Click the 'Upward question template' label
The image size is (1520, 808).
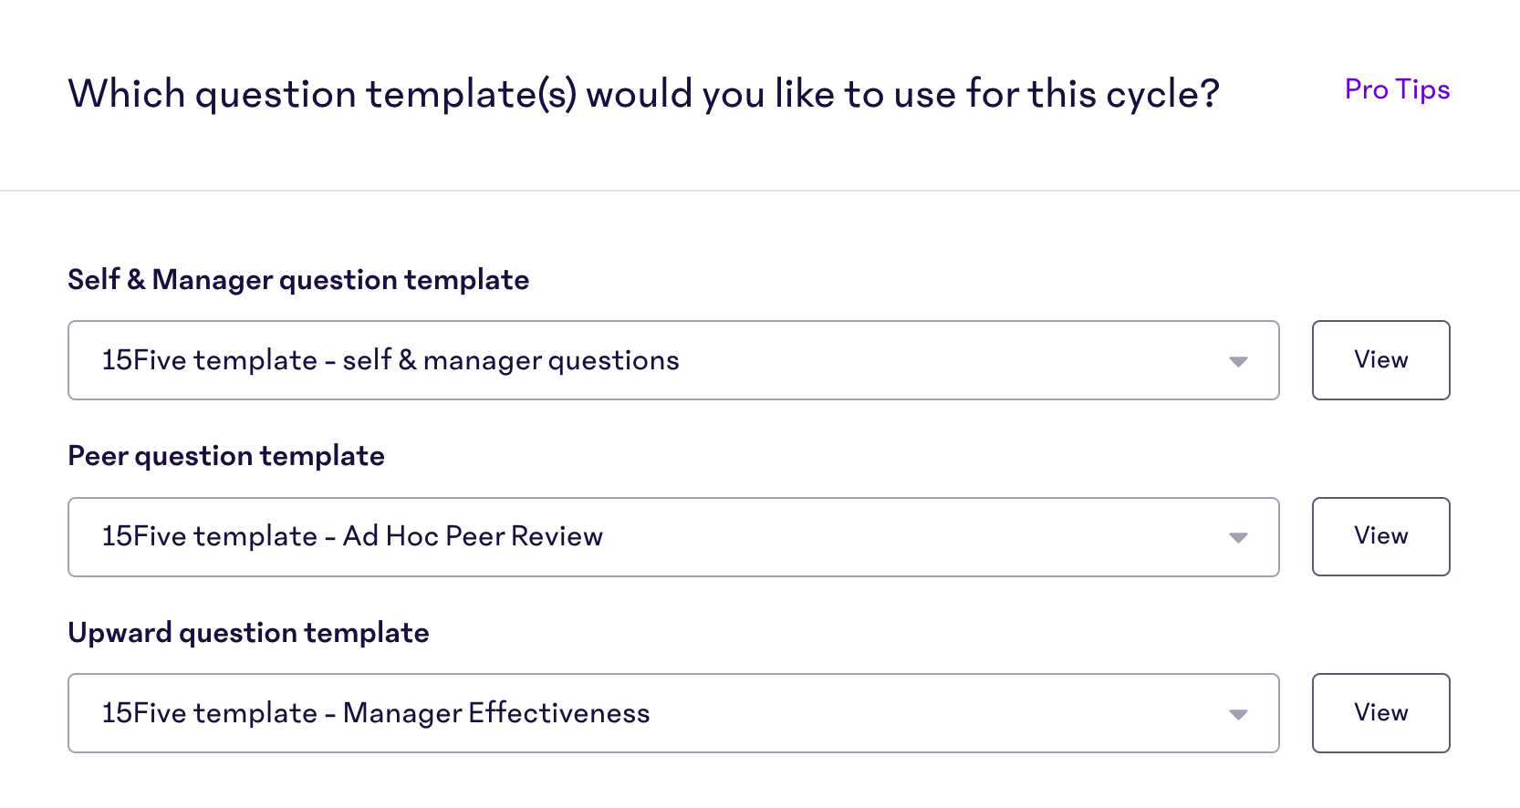tap(248, 633)
